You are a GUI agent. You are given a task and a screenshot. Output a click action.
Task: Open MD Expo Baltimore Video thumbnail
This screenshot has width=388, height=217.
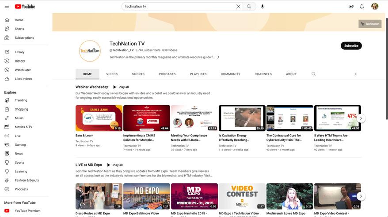point(146,196)
